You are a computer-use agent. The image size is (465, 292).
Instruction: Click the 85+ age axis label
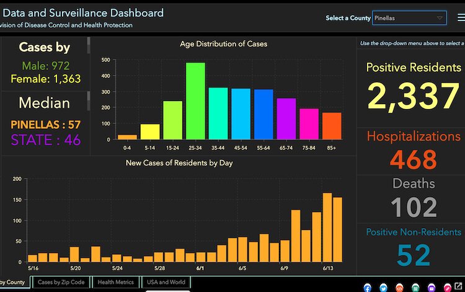click(x=332, y=148)
